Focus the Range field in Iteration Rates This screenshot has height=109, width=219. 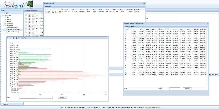click(175, 89)
